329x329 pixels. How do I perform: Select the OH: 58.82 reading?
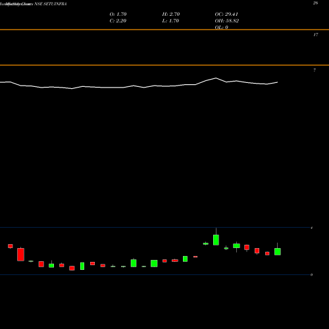pos(227,21)
